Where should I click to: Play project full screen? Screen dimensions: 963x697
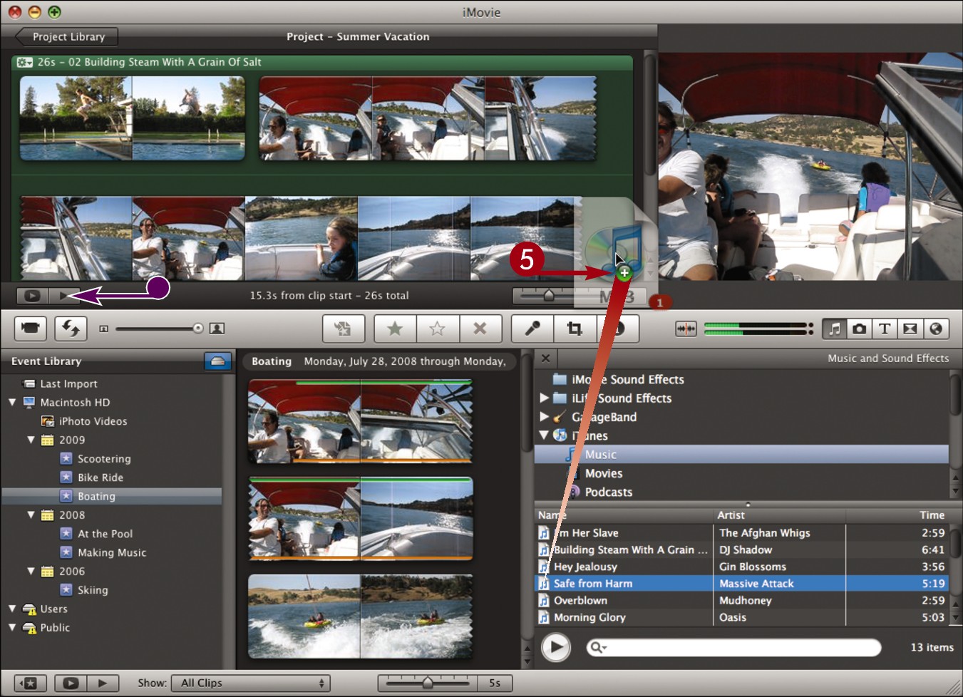[x=31, y=295]
